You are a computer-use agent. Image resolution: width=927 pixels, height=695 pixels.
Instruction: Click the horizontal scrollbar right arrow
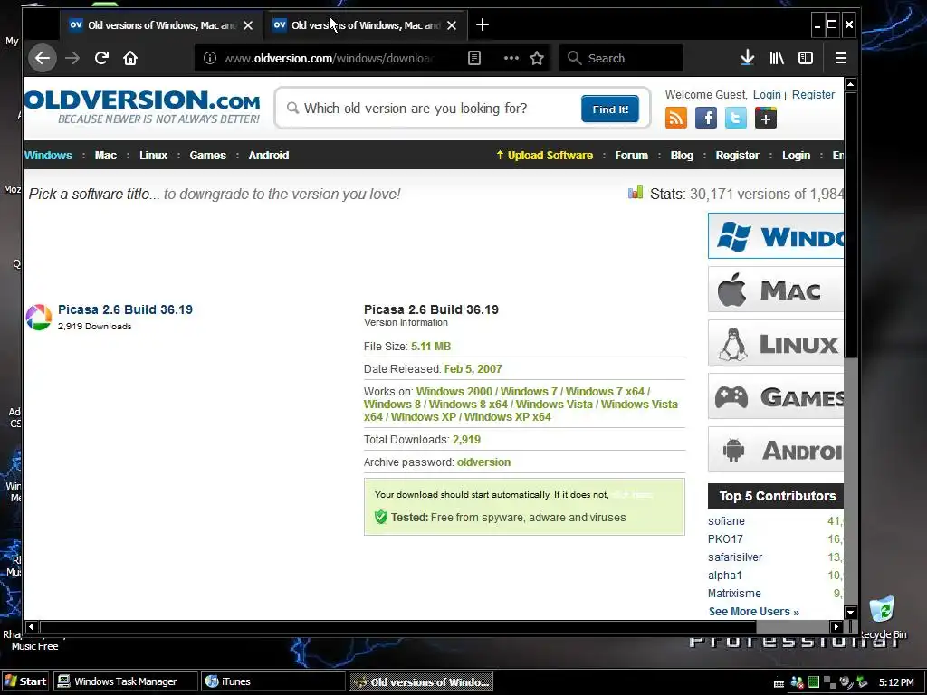836,626
